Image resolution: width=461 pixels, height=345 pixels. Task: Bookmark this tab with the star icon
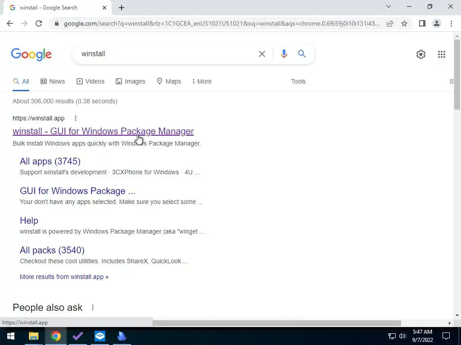[404, 23]
